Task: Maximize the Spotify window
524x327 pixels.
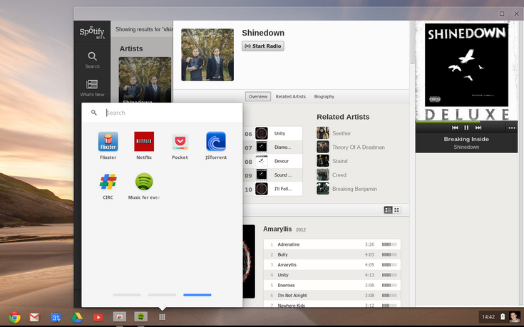Action: tap(502, 14)
